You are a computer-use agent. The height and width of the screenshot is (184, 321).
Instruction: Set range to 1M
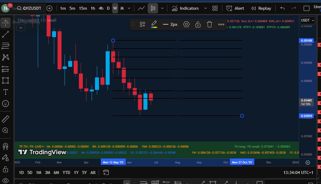[39, 172]
